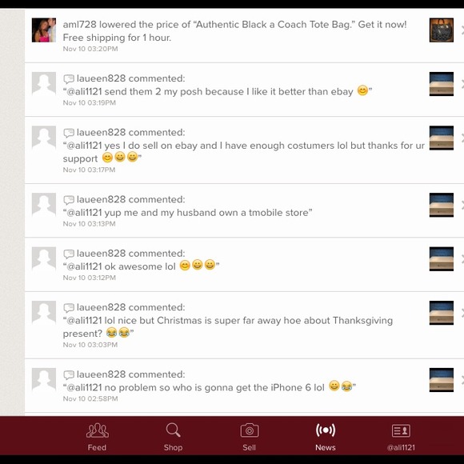
Task: Open the Shop search tab
Action: pos(173,437)
